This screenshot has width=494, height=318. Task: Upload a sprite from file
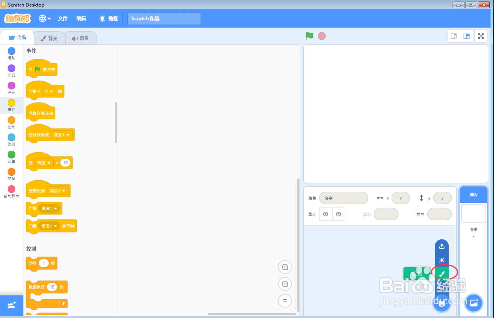[x=442, y=246]
